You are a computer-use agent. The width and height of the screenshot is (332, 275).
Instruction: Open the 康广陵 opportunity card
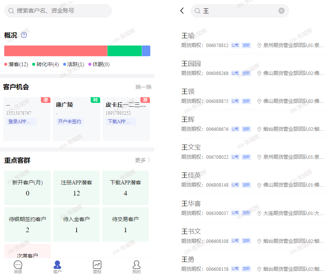(x=76, y=119)
